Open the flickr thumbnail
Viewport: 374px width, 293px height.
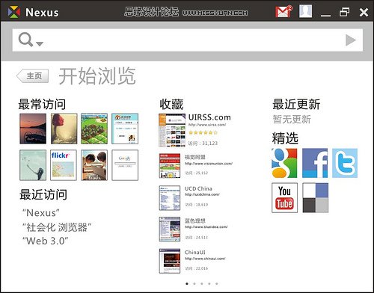coord(64,165)
